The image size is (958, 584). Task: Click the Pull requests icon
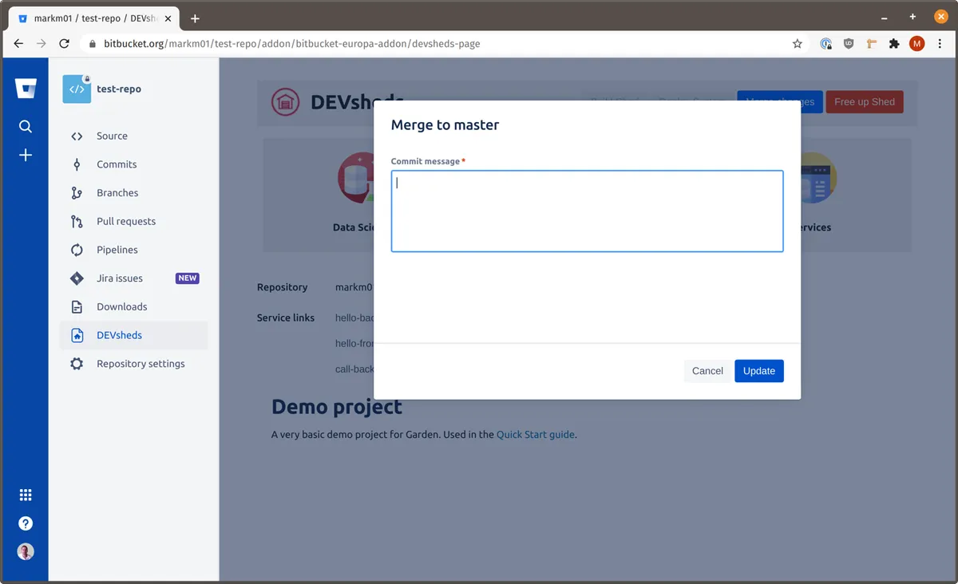77,221
